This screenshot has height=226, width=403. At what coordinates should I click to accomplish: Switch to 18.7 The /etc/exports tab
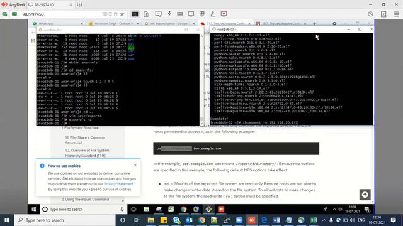click(x=281, y=24)
